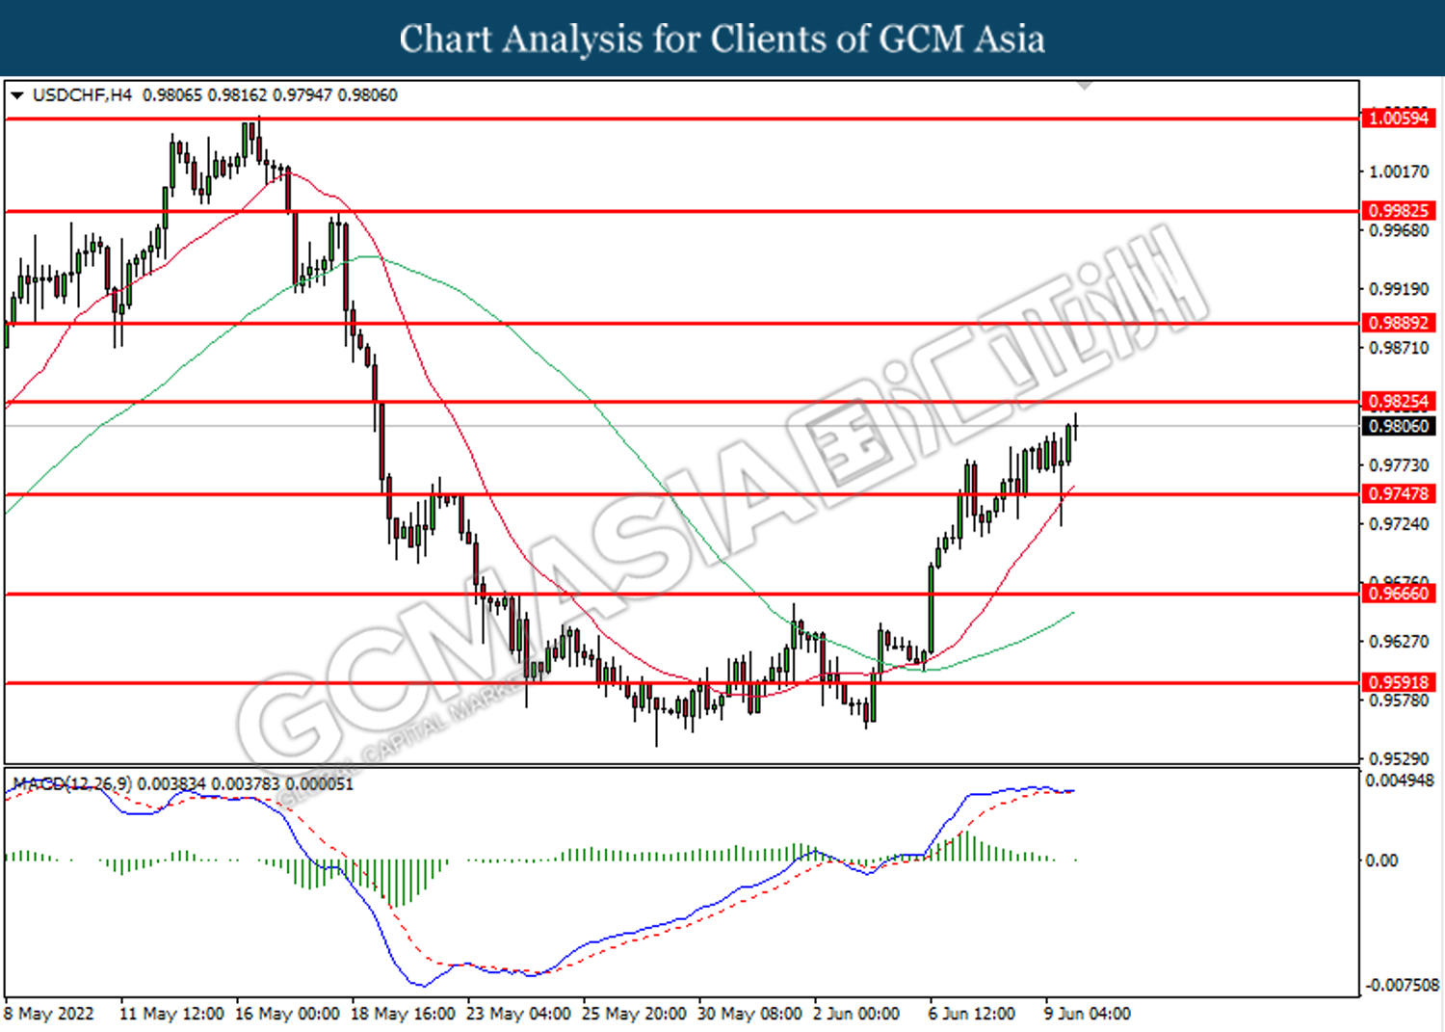Click the Chart Analysis for Clients title
1445x1032 pixels.
pyautogui.click(x=722, y=39)
